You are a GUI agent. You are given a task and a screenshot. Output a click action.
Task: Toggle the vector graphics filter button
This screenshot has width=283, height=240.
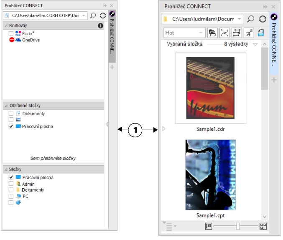pyautogui.click(x=224, y=33)
